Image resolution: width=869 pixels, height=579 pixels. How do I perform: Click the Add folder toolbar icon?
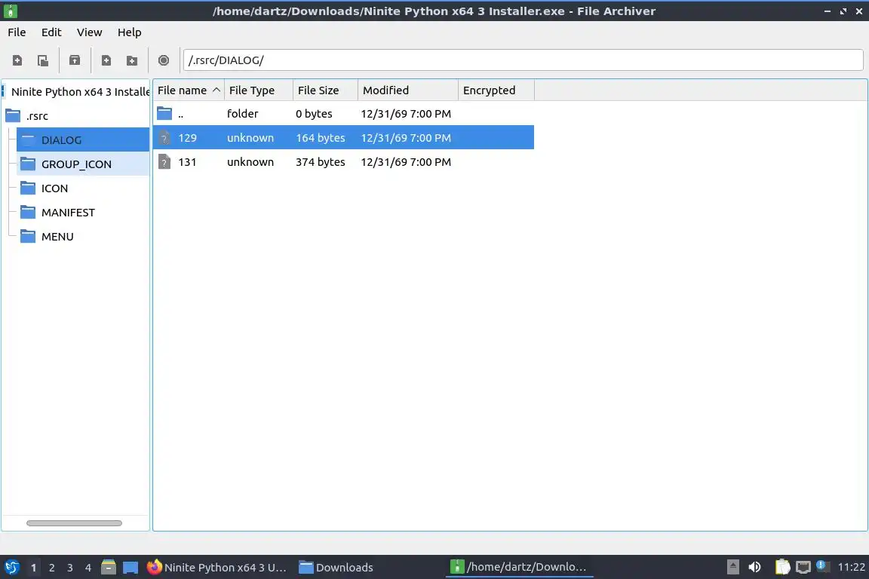(x=132, y=60)
